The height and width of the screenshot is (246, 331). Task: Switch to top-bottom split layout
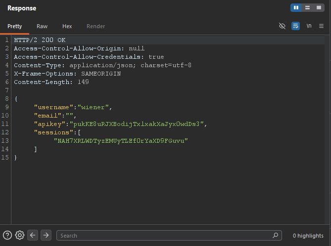pyautogui.click(x=307, y=8)
